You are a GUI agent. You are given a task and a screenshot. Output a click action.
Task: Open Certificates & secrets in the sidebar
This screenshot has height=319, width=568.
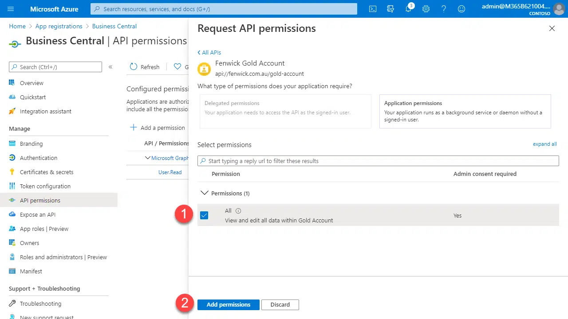47,172
